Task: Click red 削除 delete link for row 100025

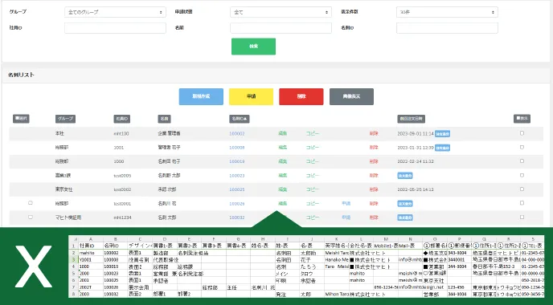Action: (374, 189)
